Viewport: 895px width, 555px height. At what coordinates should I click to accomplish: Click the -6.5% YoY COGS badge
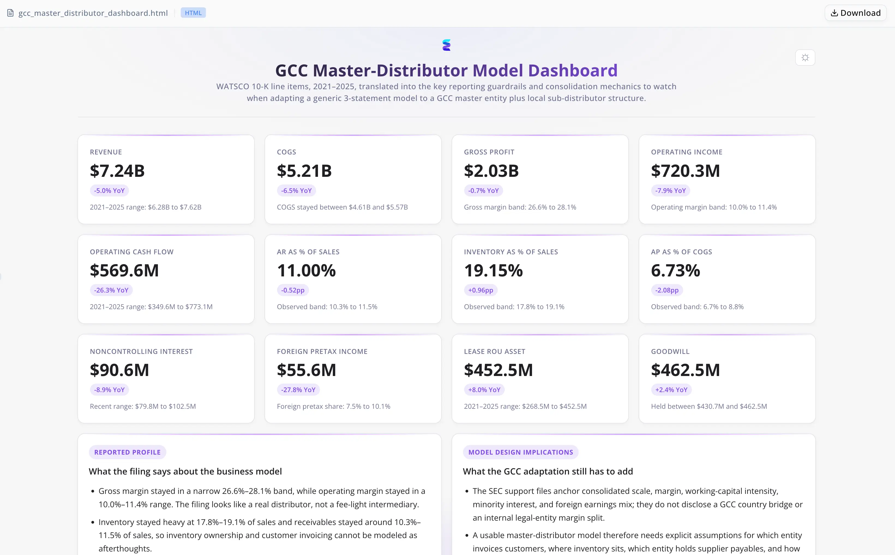(296, 190)
